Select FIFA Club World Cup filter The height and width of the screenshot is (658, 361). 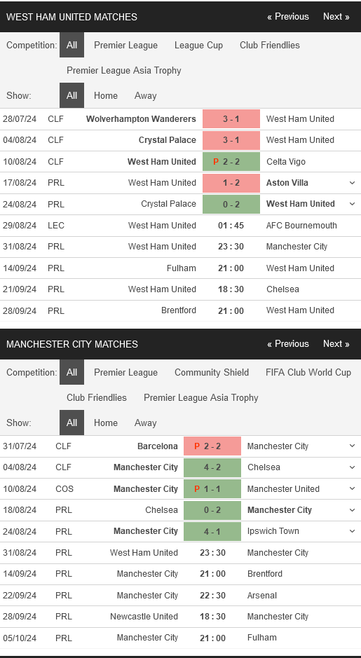(308, 373)
